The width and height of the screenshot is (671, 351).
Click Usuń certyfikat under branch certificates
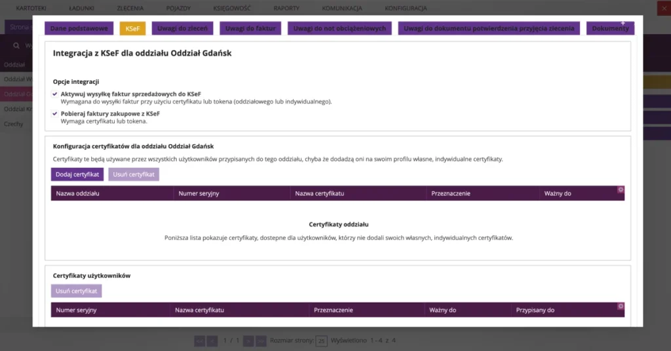point(134,174)
